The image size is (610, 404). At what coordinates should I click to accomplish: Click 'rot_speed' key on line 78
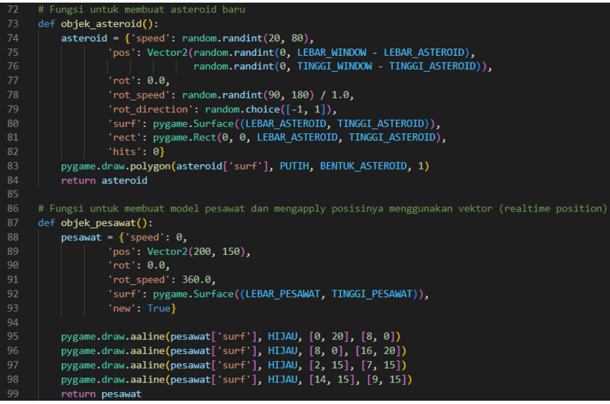(139, 95)
